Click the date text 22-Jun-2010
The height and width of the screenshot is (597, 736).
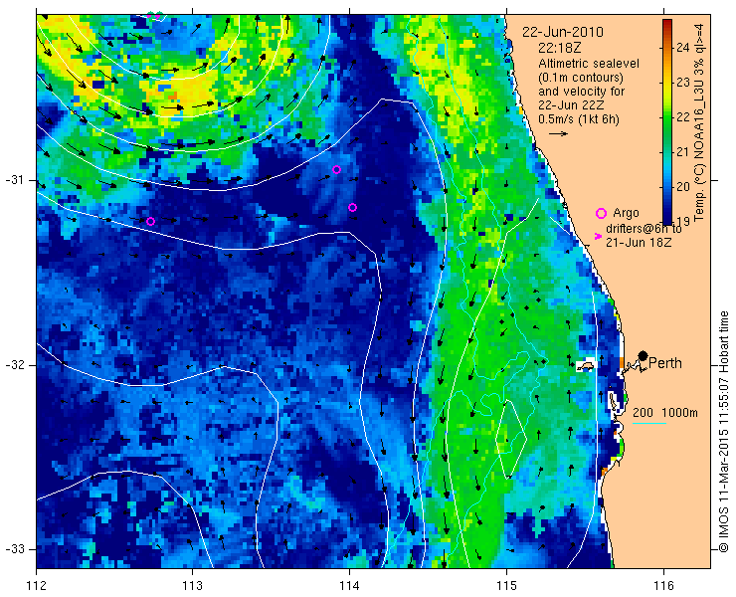tap(563, 33)
